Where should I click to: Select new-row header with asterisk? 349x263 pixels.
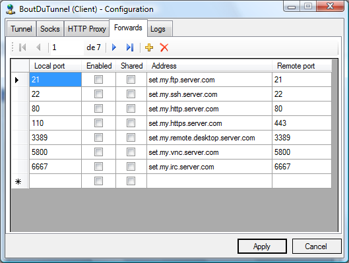coord(20,181)
